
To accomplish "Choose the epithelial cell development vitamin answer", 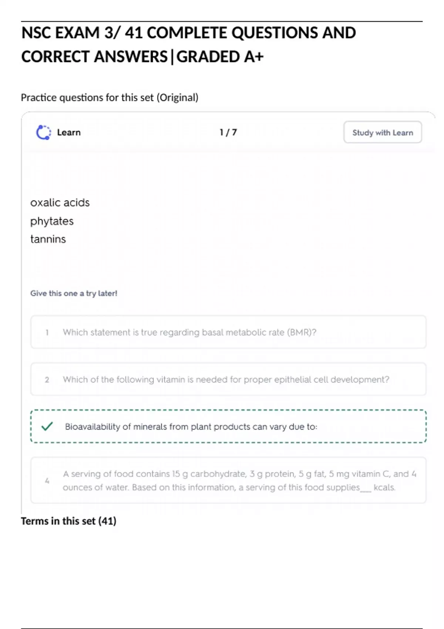I will click(226, 380).
